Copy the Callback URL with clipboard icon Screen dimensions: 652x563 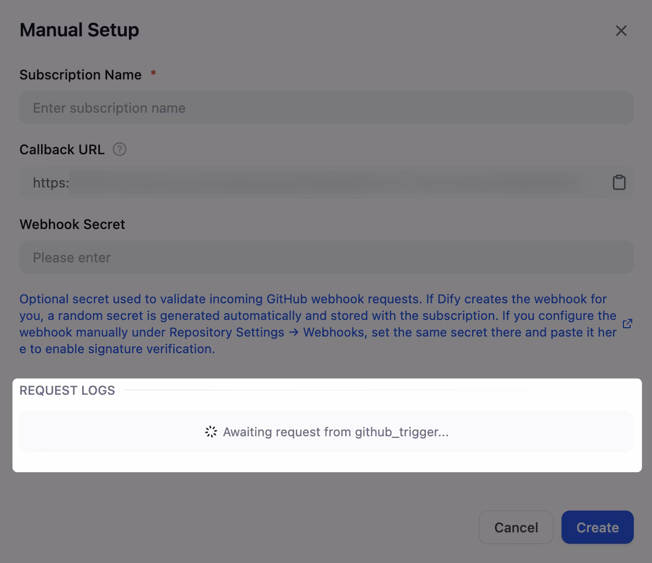[619, 183]
